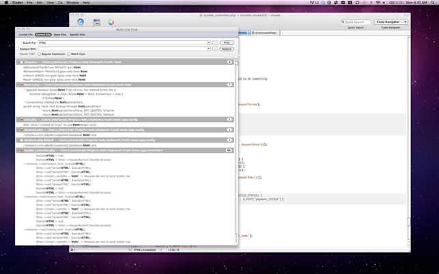Open the HTML+Embedded syntax mode dropdown
This screenshot has width=439, height=274.
pos(147,249)
